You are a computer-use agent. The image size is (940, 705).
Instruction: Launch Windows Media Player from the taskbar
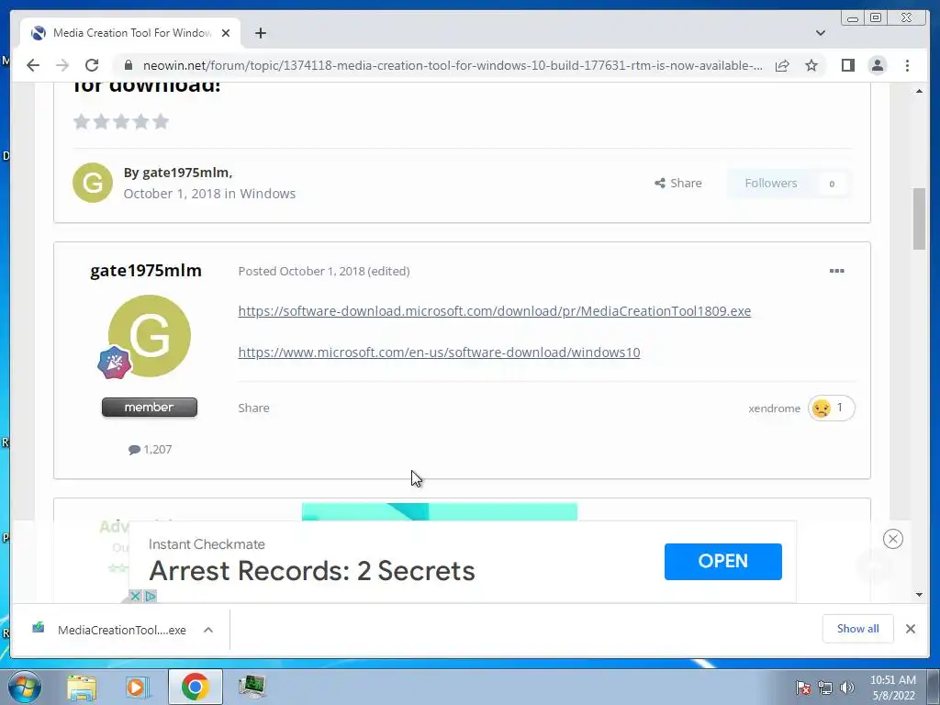click(x=138, y=687)
